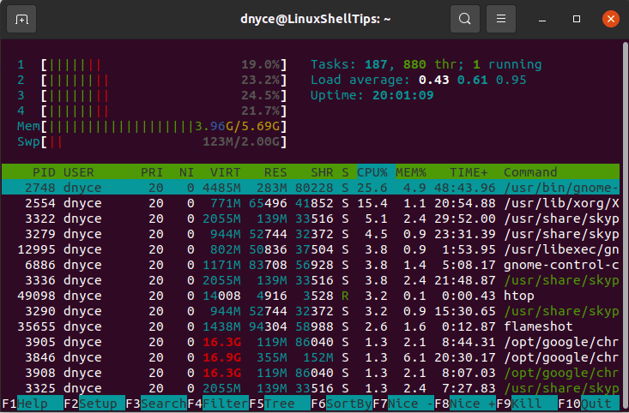Viewport: 629px width, 413px height.
Task: Select process row PID 3336
Action: 311,280
